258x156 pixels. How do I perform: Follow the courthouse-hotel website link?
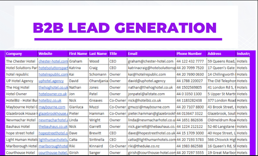click(53, 153)
